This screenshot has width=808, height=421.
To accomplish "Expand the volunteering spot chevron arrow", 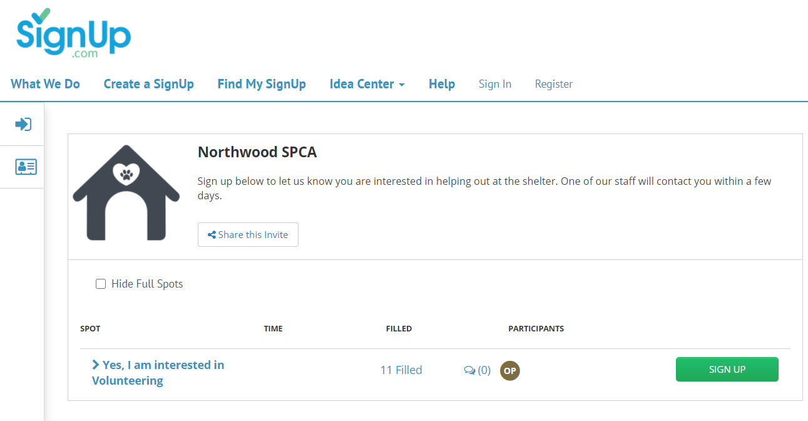I will (x=96, y=365).
